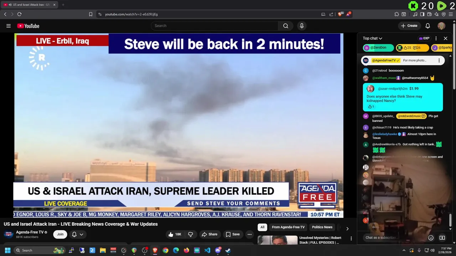Open the Brave Wallet icon
The image size is (456, 256).
coord(429,14)
